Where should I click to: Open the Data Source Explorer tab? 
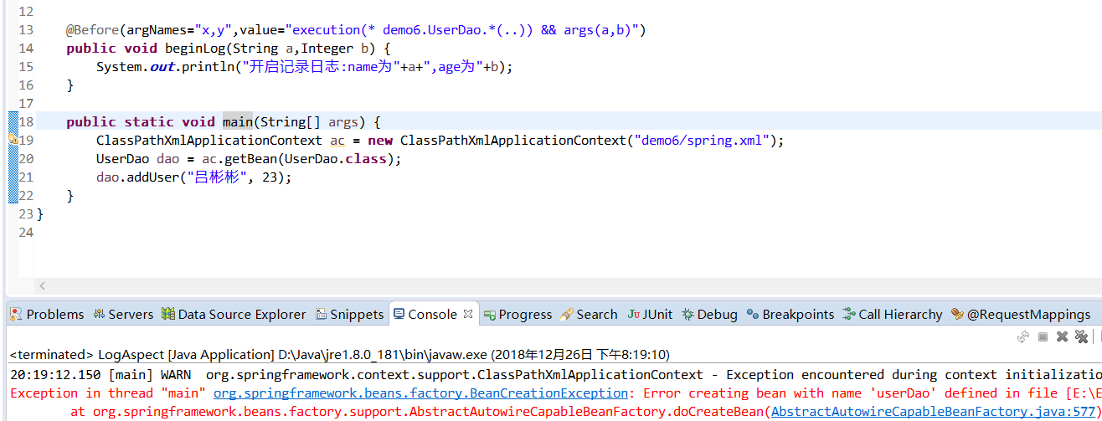[x=234, y=315]
